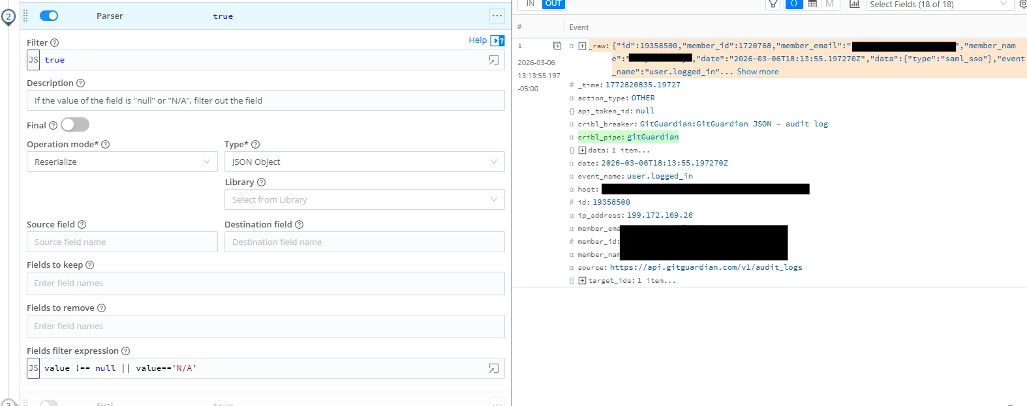Click the action_type: OTHER value
Viewport: 1027px width, 406px height.
(643, 98)
